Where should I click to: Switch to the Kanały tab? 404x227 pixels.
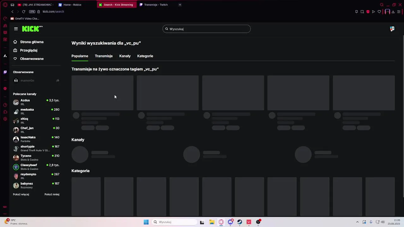coord(125,56)
